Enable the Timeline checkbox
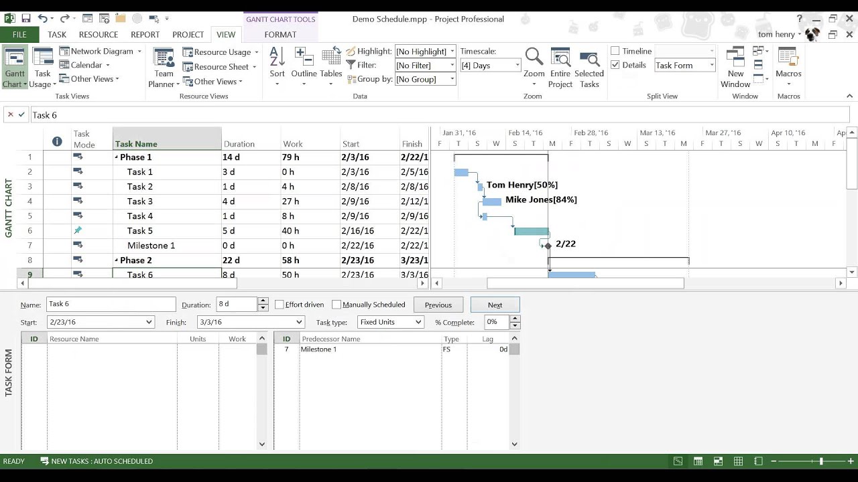Image resolution: width=858 pixels, height=482 pixels. (x=615, y=51)
